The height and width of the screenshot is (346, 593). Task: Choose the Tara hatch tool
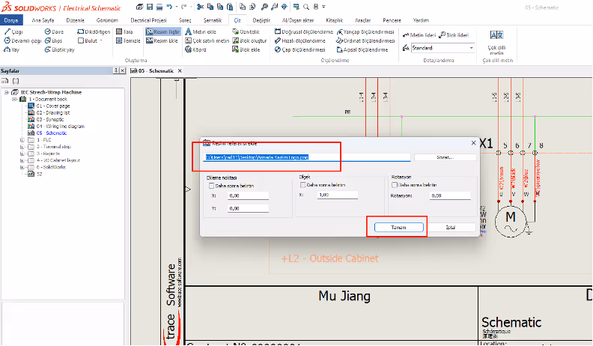pyautogui.click(x=124, y=31)
